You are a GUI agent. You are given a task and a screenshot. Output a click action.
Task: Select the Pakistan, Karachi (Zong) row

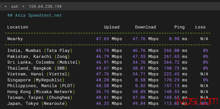click(108, 56)
